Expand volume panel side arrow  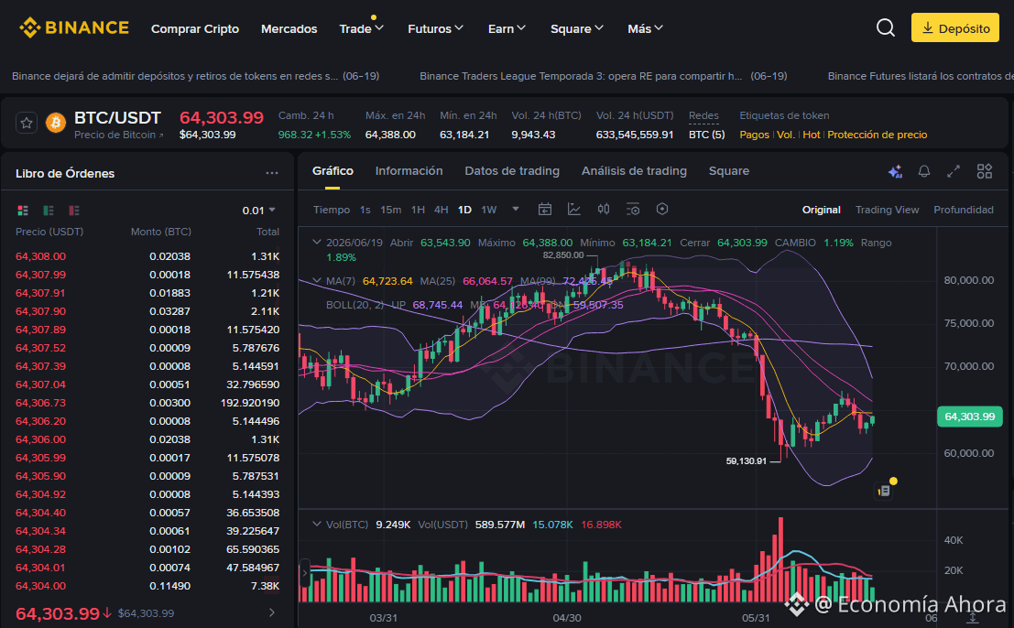tap(305, 572)
